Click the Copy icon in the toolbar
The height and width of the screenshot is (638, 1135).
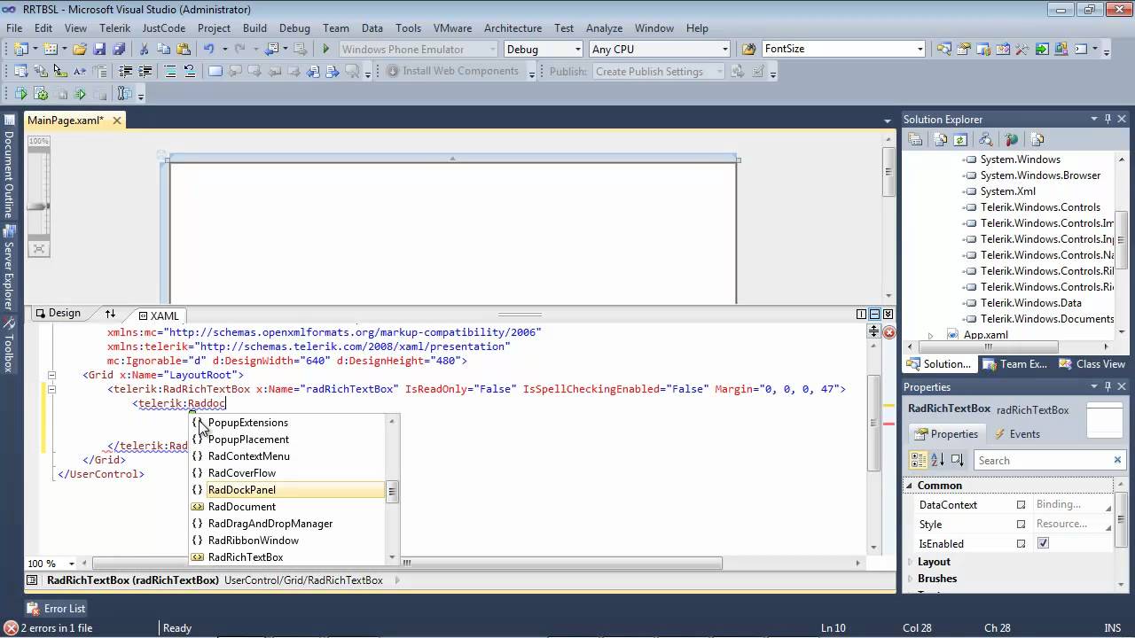(x=163, y=50)
